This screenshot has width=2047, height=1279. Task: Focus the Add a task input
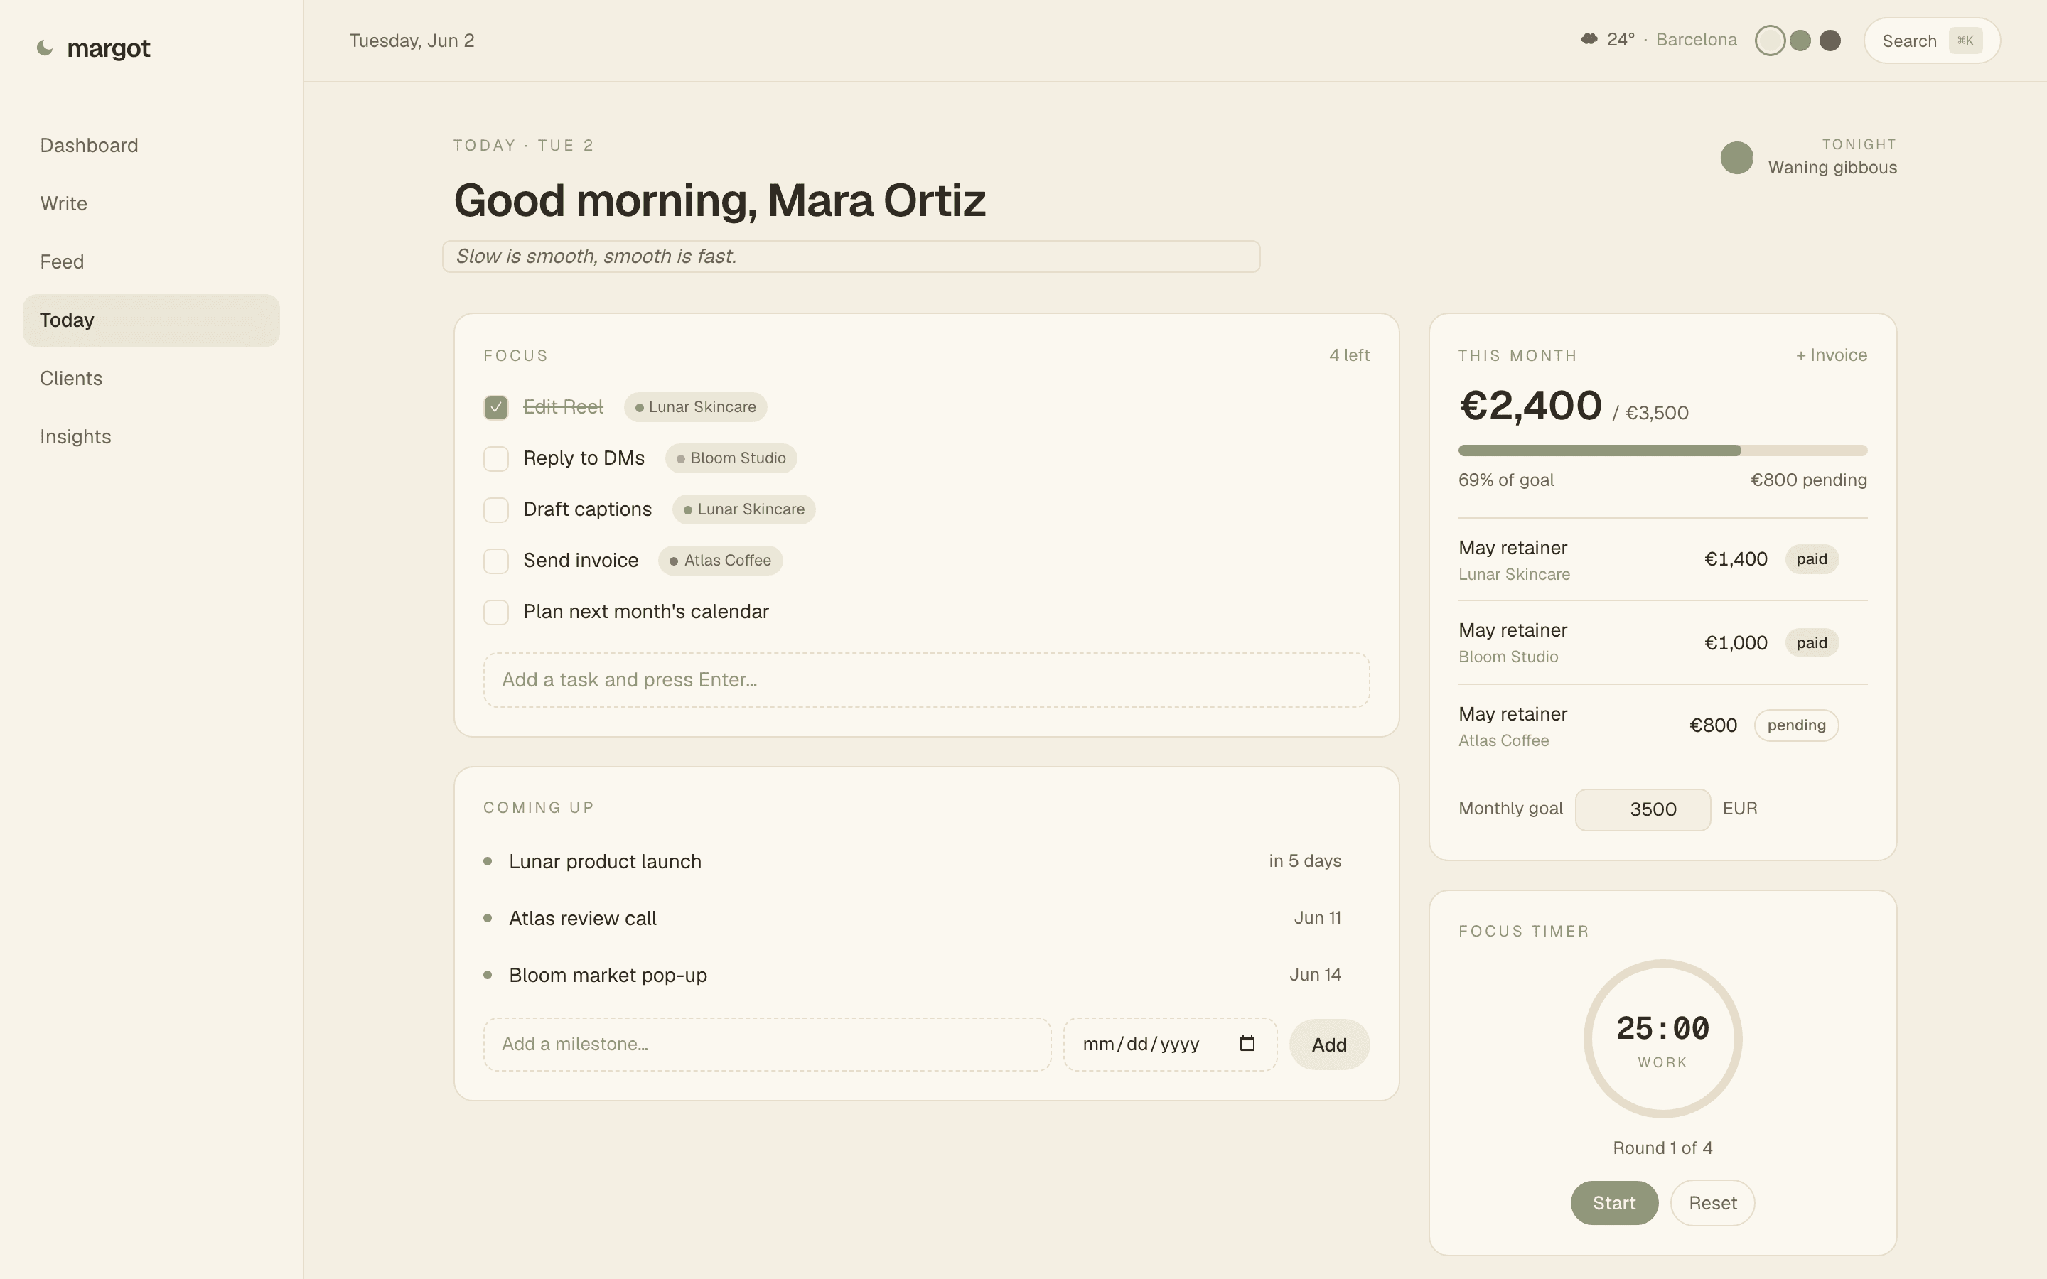(926, 680)
